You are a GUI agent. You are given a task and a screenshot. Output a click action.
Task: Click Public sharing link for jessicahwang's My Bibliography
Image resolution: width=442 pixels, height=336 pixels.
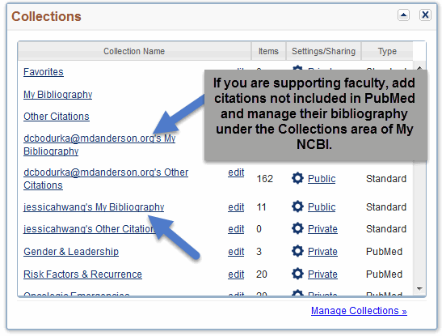[322, 207]
